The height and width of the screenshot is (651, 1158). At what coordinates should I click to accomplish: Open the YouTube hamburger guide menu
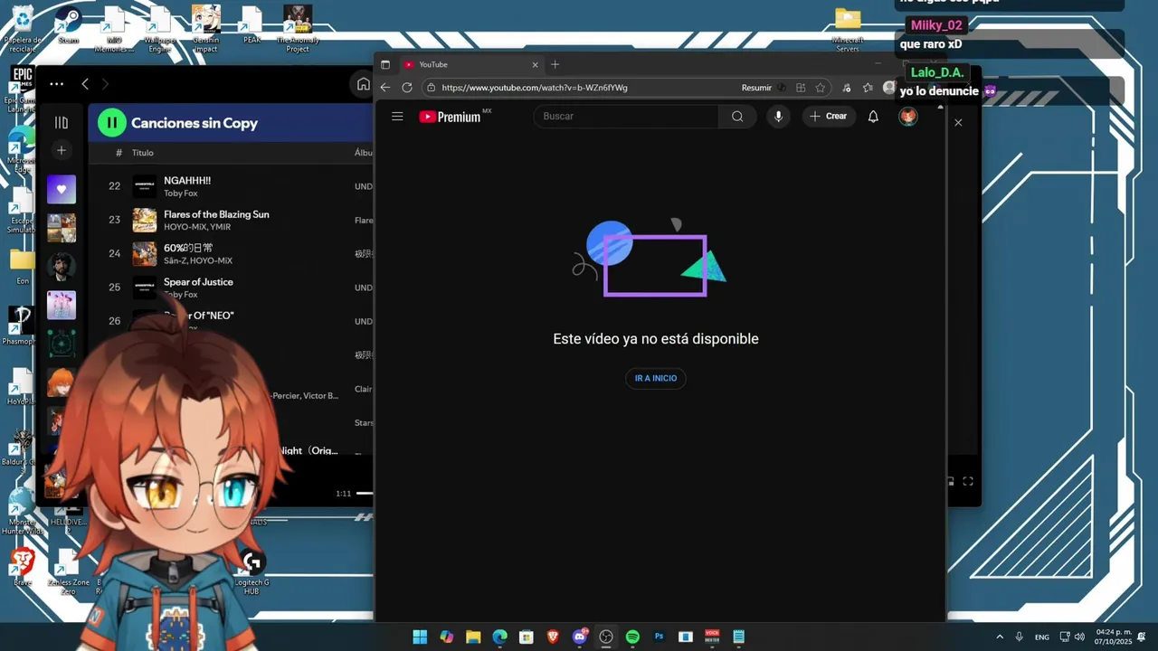coord(397,116)
